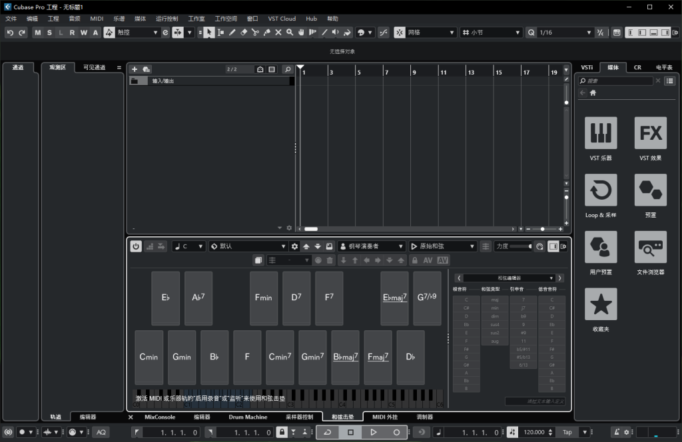The image size is (682, 442).
Task: Open the 小节 grid type dropdown
Action: click(491, 33)
